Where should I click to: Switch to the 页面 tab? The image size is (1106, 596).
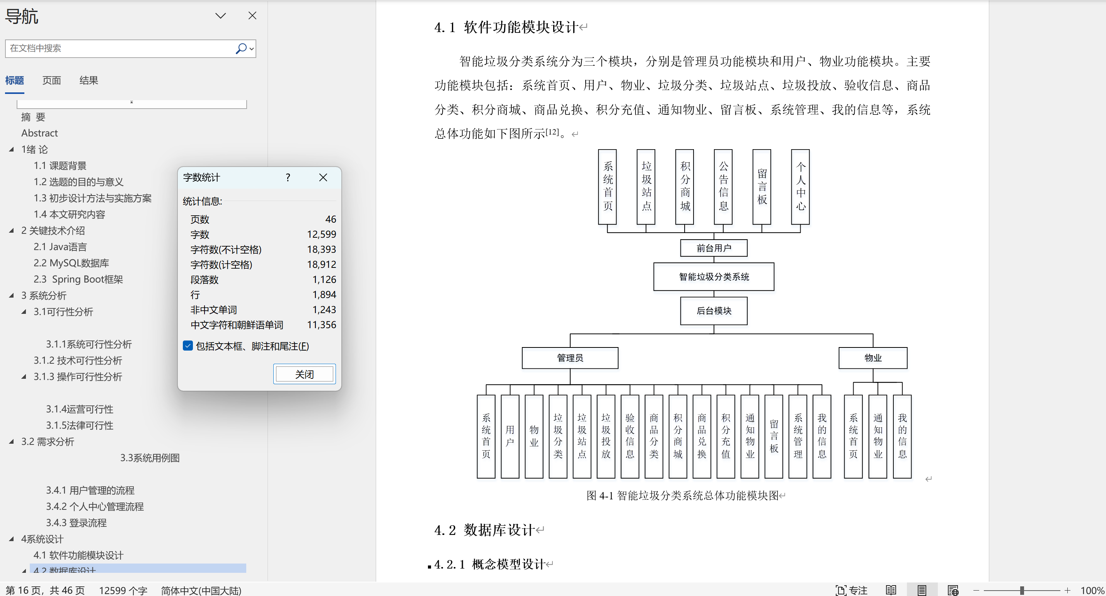[x=51, y=80]
